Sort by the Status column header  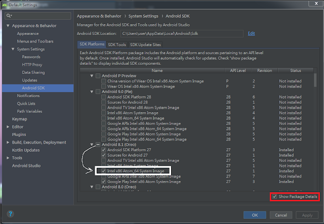(296, 71)
